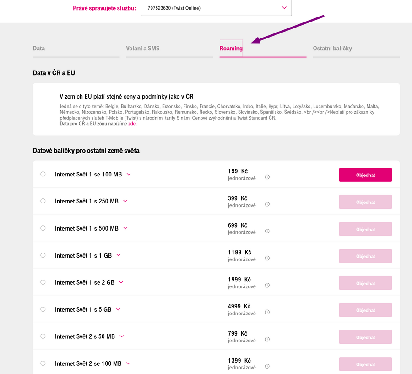Viewport: 412px width, 374px height.
Task: Open the Volání a SMS tab
Action: click(143, 49)
